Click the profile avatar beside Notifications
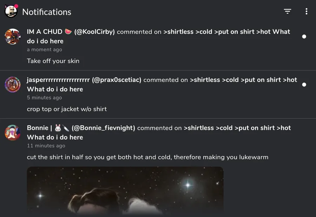Screen dimensions: 316x217 [x=11, y=12]
